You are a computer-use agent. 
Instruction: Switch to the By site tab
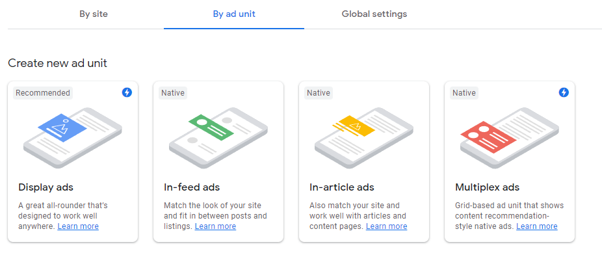(x=94, y=14)
